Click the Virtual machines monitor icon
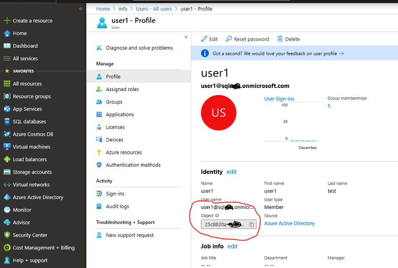 7,147
